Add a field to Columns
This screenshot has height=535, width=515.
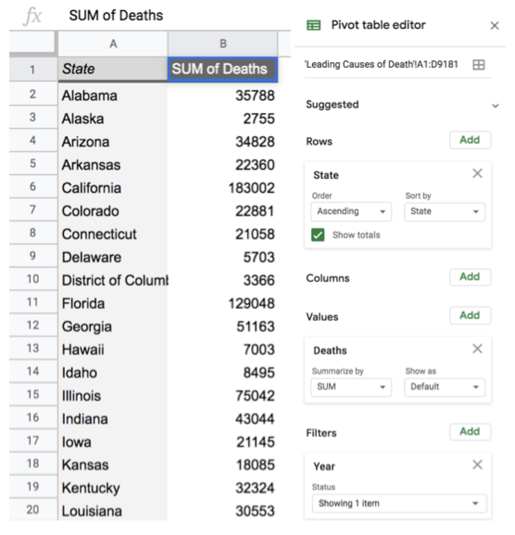tap(470, 277)
